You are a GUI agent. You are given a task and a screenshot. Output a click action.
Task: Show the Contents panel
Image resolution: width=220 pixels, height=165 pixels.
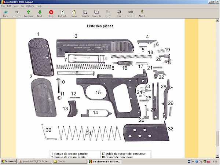tap(96, 14)
